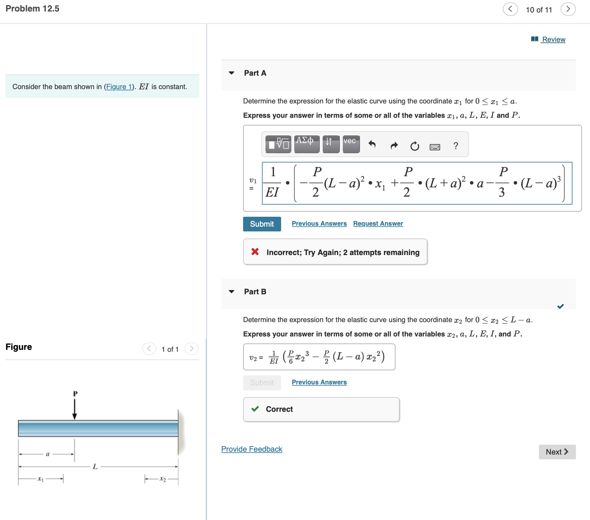Open Previous Answers for Part A
Screen dimensions: 590x520
point(319,223)
